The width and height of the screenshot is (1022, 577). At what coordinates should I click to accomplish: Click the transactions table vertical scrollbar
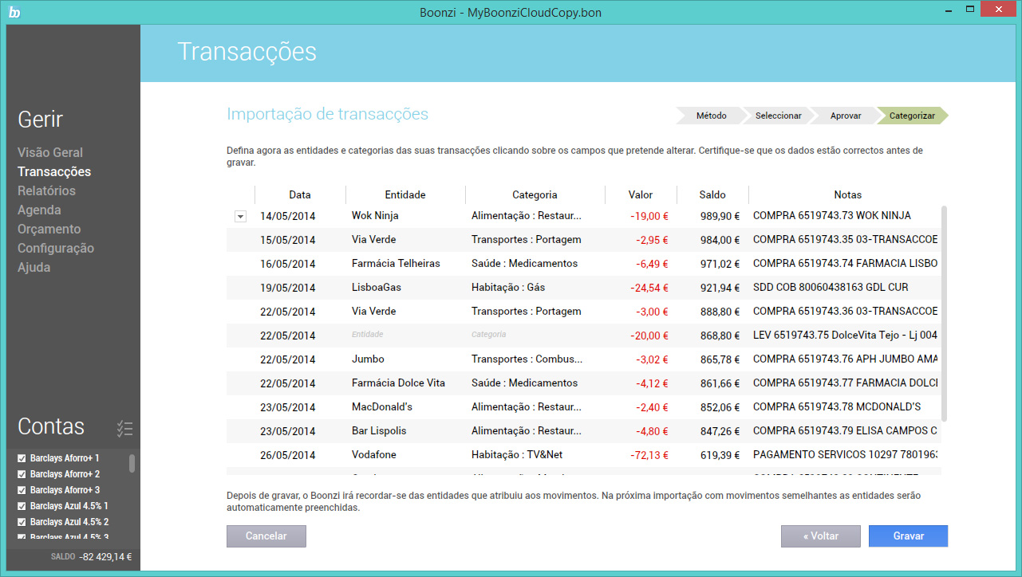point(945,311)
